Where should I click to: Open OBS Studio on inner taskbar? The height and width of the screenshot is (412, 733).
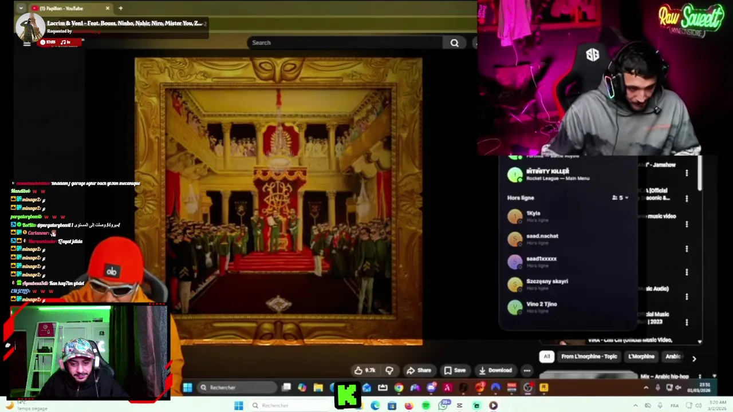click(527, 387)
